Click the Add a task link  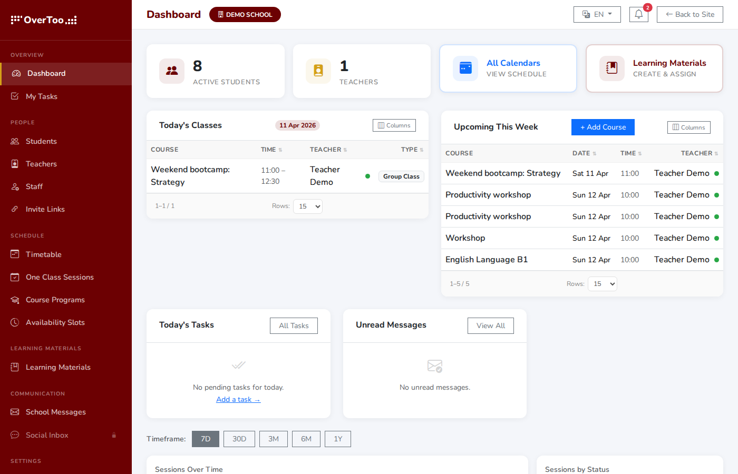[x=238, y=399]
